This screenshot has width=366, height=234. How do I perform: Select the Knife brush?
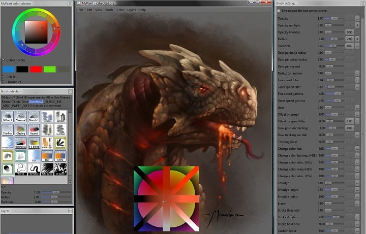pyautogui.click(x=60, y=156)
